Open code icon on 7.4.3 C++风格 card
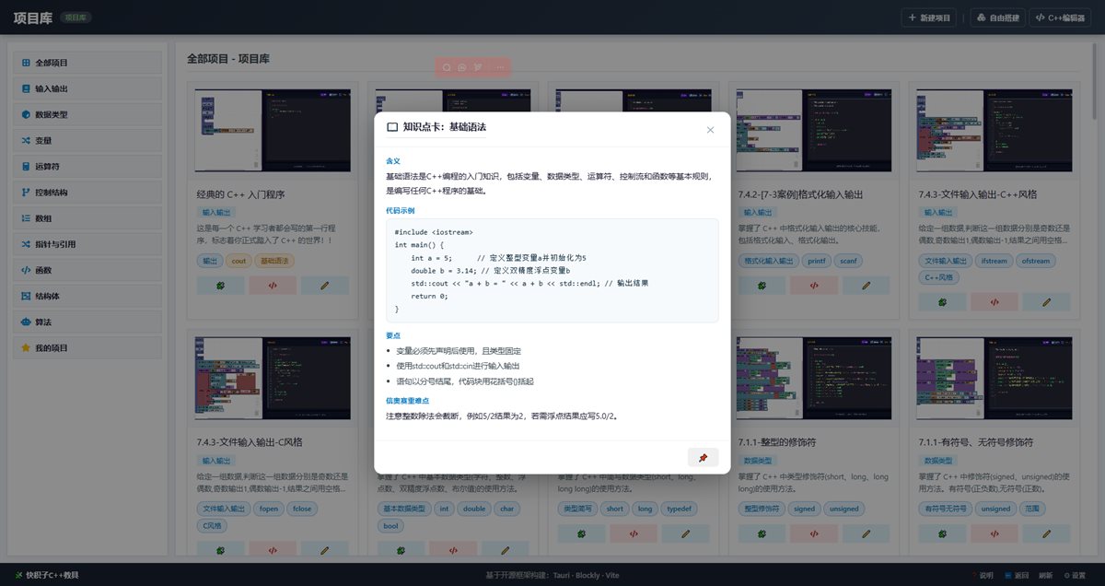The height and width of the screenshot is (586, 1105). tap(994, 301)
